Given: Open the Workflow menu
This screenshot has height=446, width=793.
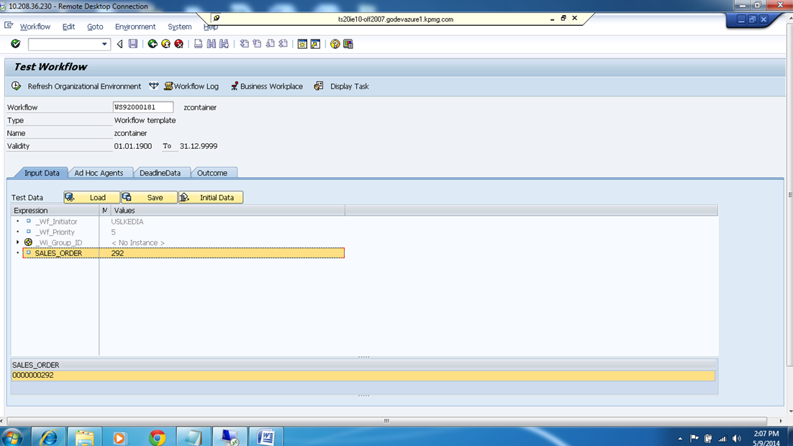Looking at the screenshot, I should (35, 27).
